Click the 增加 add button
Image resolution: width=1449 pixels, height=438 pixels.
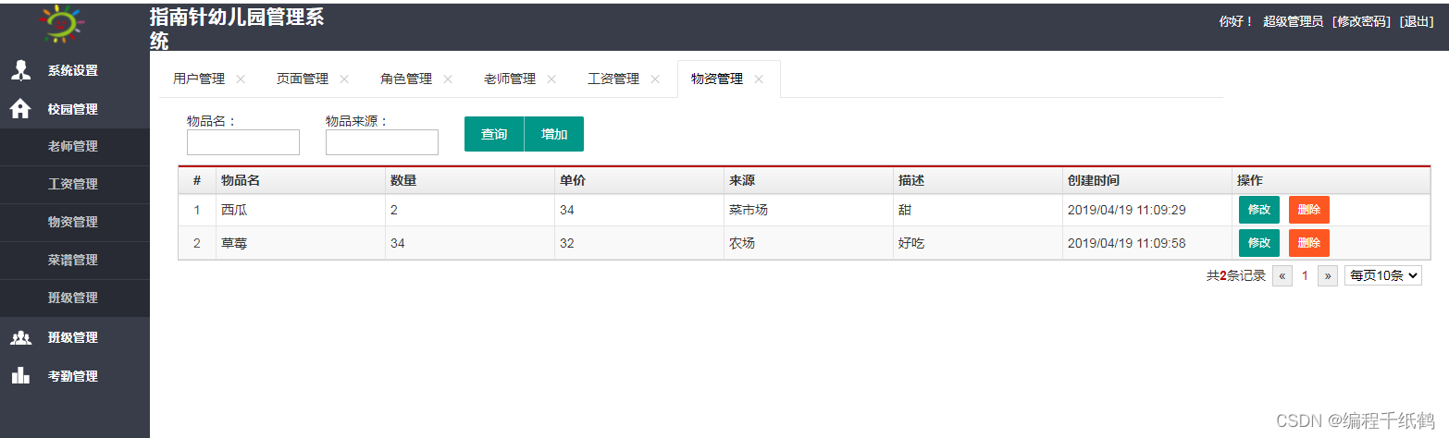554,134
